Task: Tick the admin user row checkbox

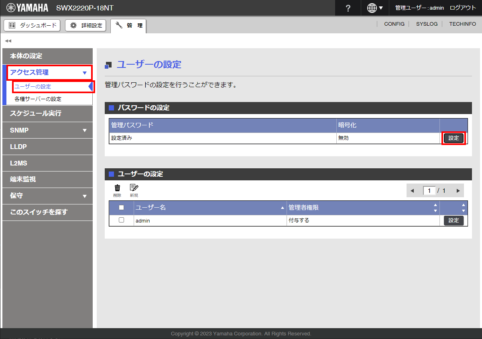Action: 121,220
